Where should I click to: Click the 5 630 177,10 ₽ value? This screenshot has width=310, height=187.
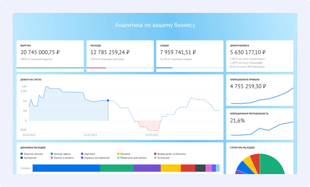click(248, 52)
